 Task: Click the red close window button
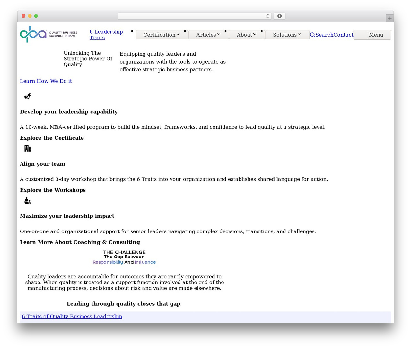pyautogui.click(x=23, y=16)
